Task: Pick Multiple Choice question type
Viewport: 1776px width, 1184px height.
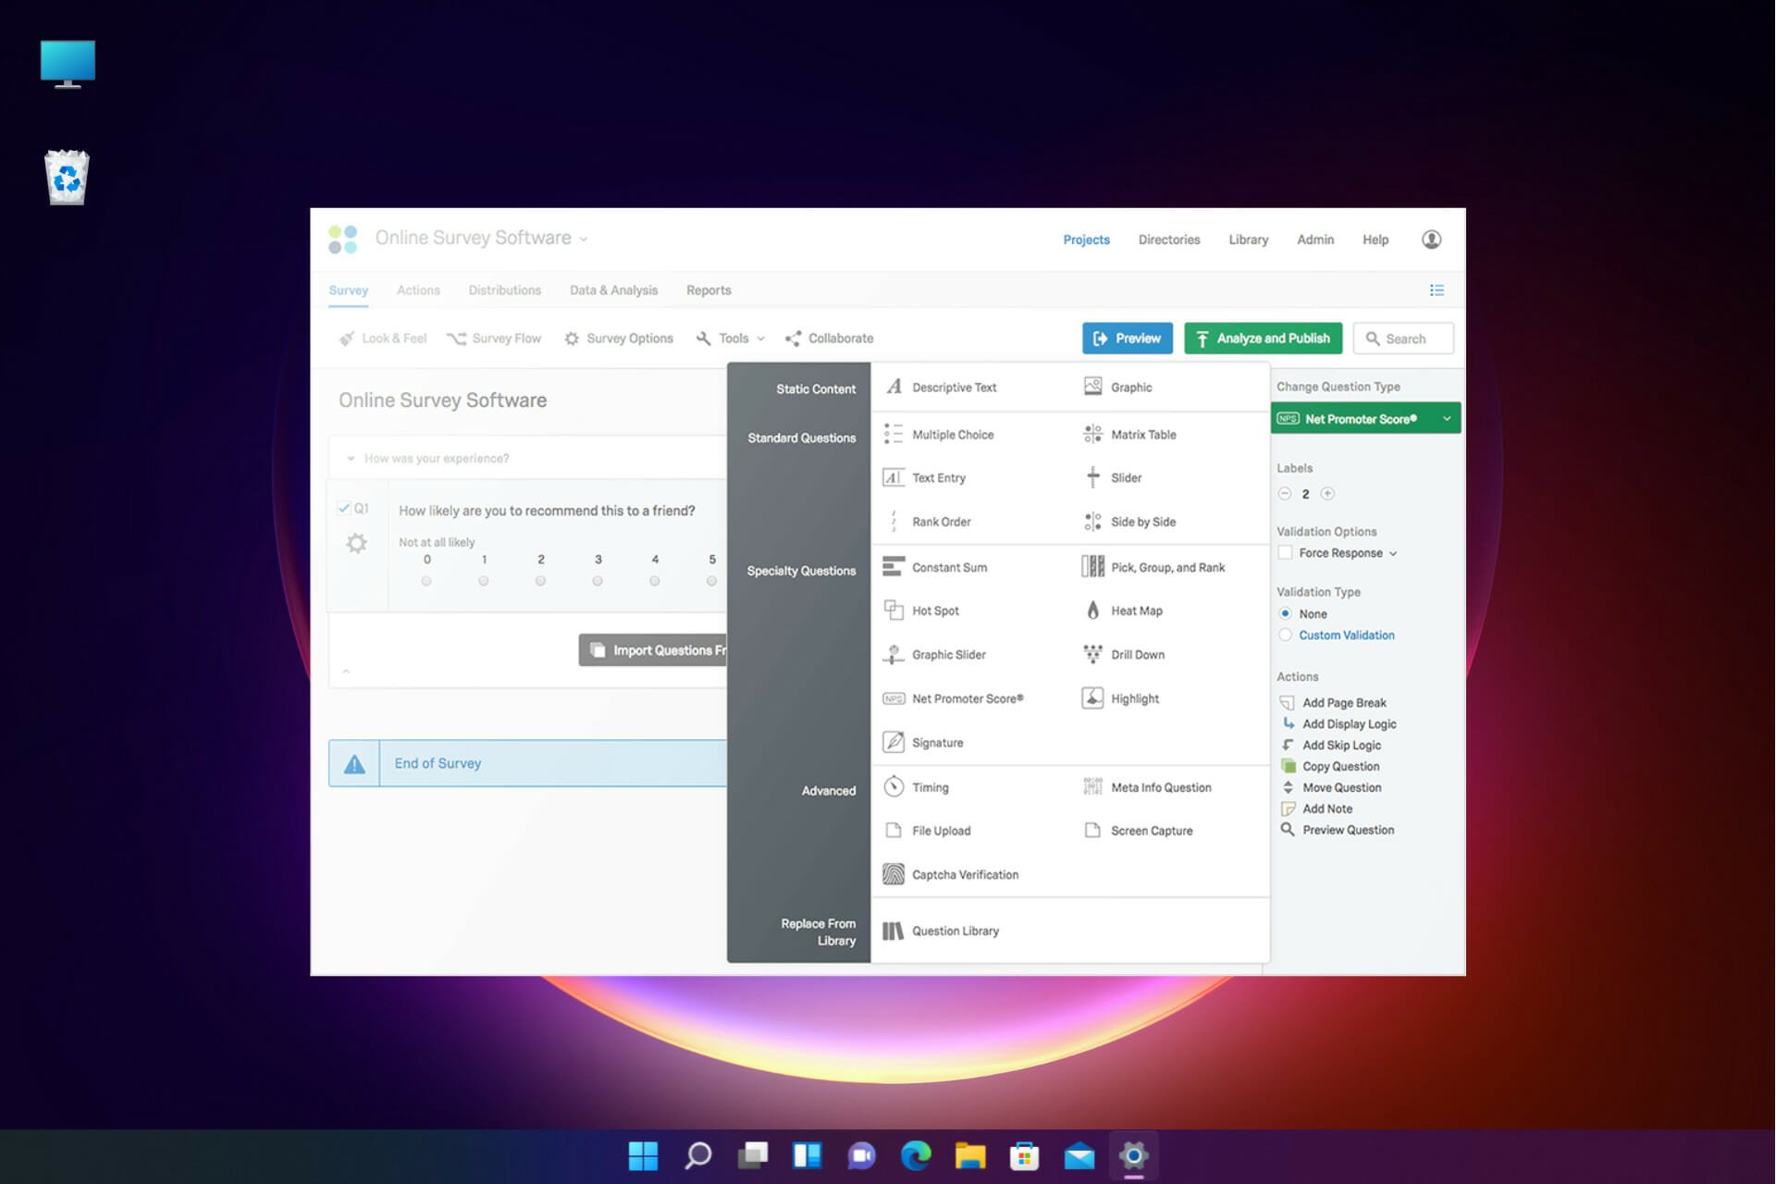Action: 939,435
